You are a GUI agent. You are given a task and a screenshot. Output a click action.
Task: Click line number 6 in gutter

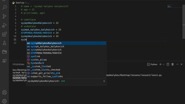point(16,23)
